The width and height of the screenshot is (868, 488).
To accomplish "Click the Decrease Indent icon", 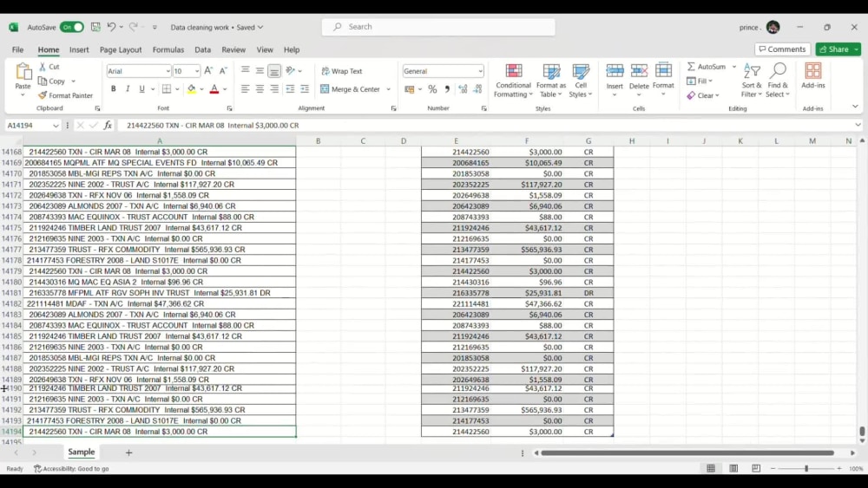I will [x=290, y=89].
